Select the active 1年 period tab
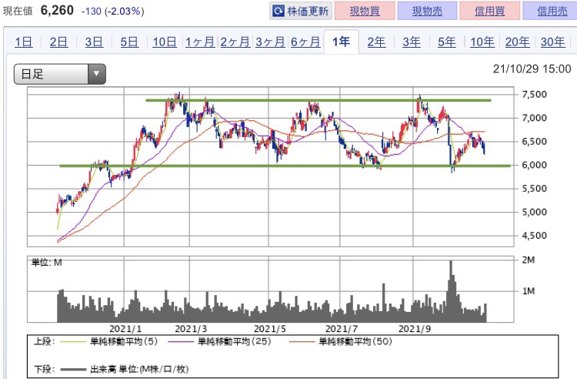This screenshot has width=577, height=379. tap(341, 42)
